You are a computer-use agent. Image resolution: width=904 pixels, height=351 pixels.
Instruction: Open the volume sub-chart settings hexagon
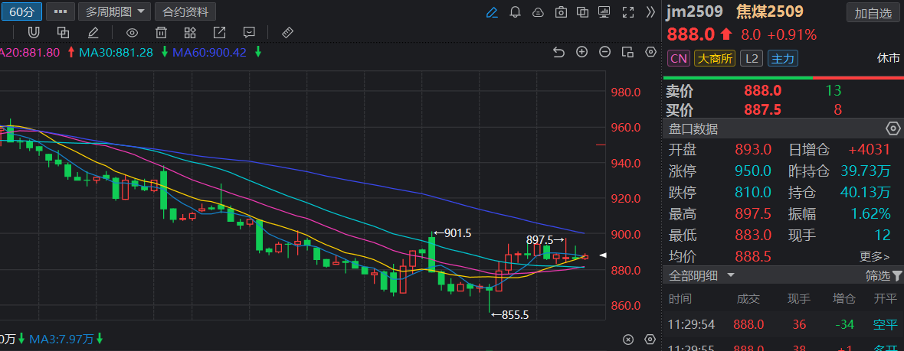(x=651, y=340)
